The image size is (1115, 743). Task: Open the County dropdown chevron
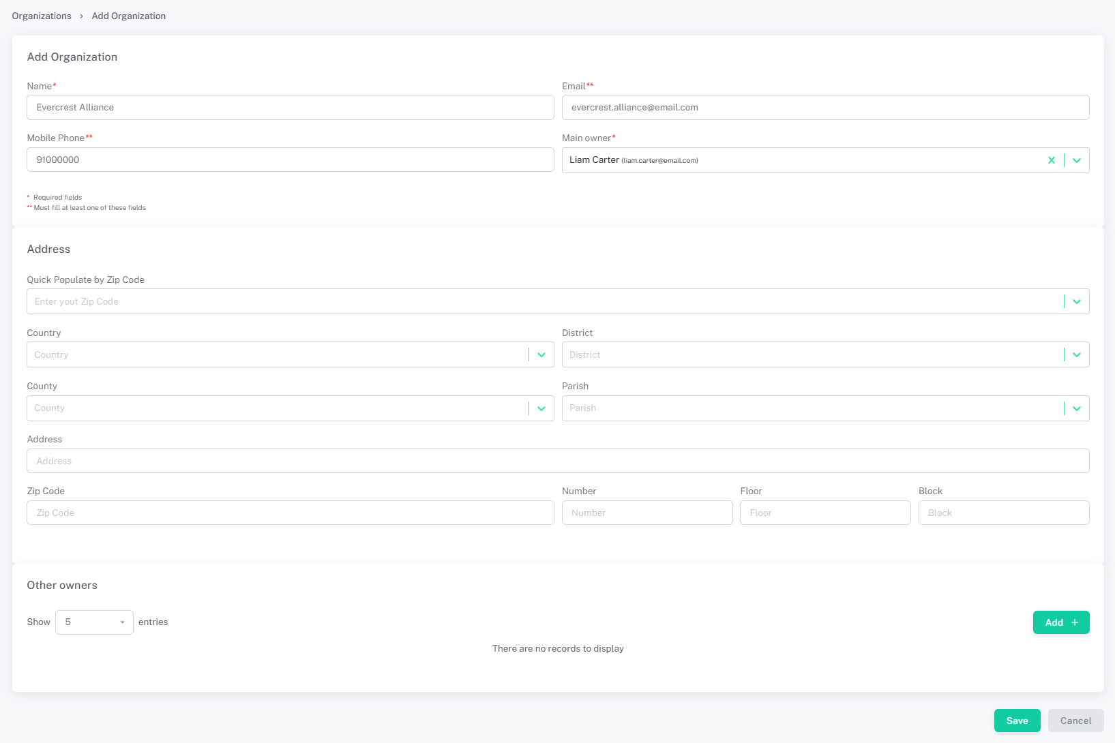(x=541, y=408)
